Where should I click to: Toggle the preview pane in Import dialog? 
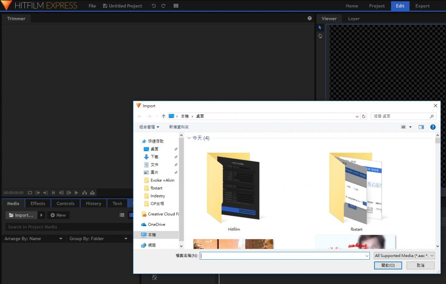421,127
